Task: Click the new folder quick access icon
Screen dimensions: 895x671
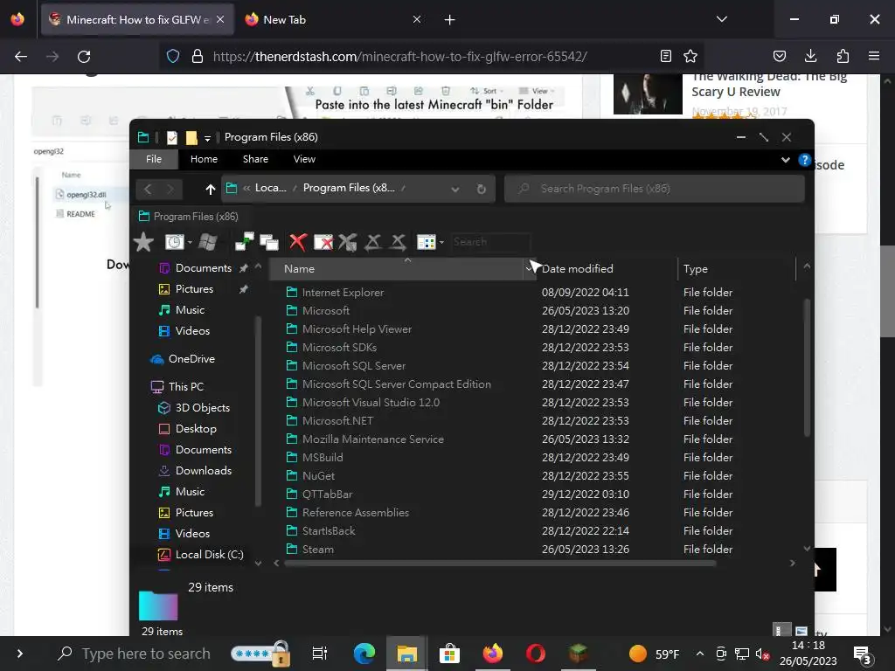Action: pyautogui.click(x=191, y=137)
